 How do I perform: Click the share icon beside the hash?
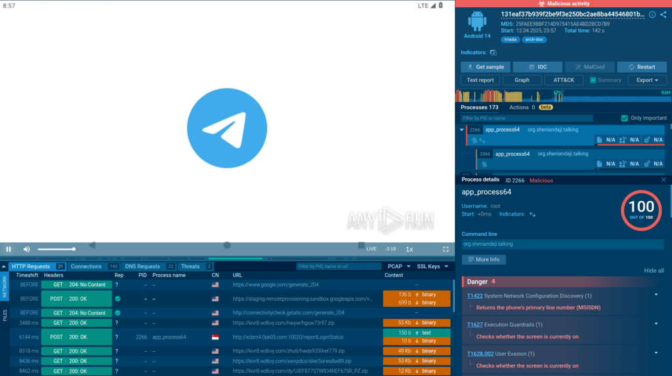coord(663,14)
